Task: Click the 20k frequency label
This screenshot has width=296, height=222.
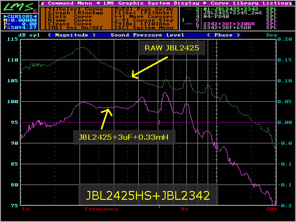Action: coord(271,209)
